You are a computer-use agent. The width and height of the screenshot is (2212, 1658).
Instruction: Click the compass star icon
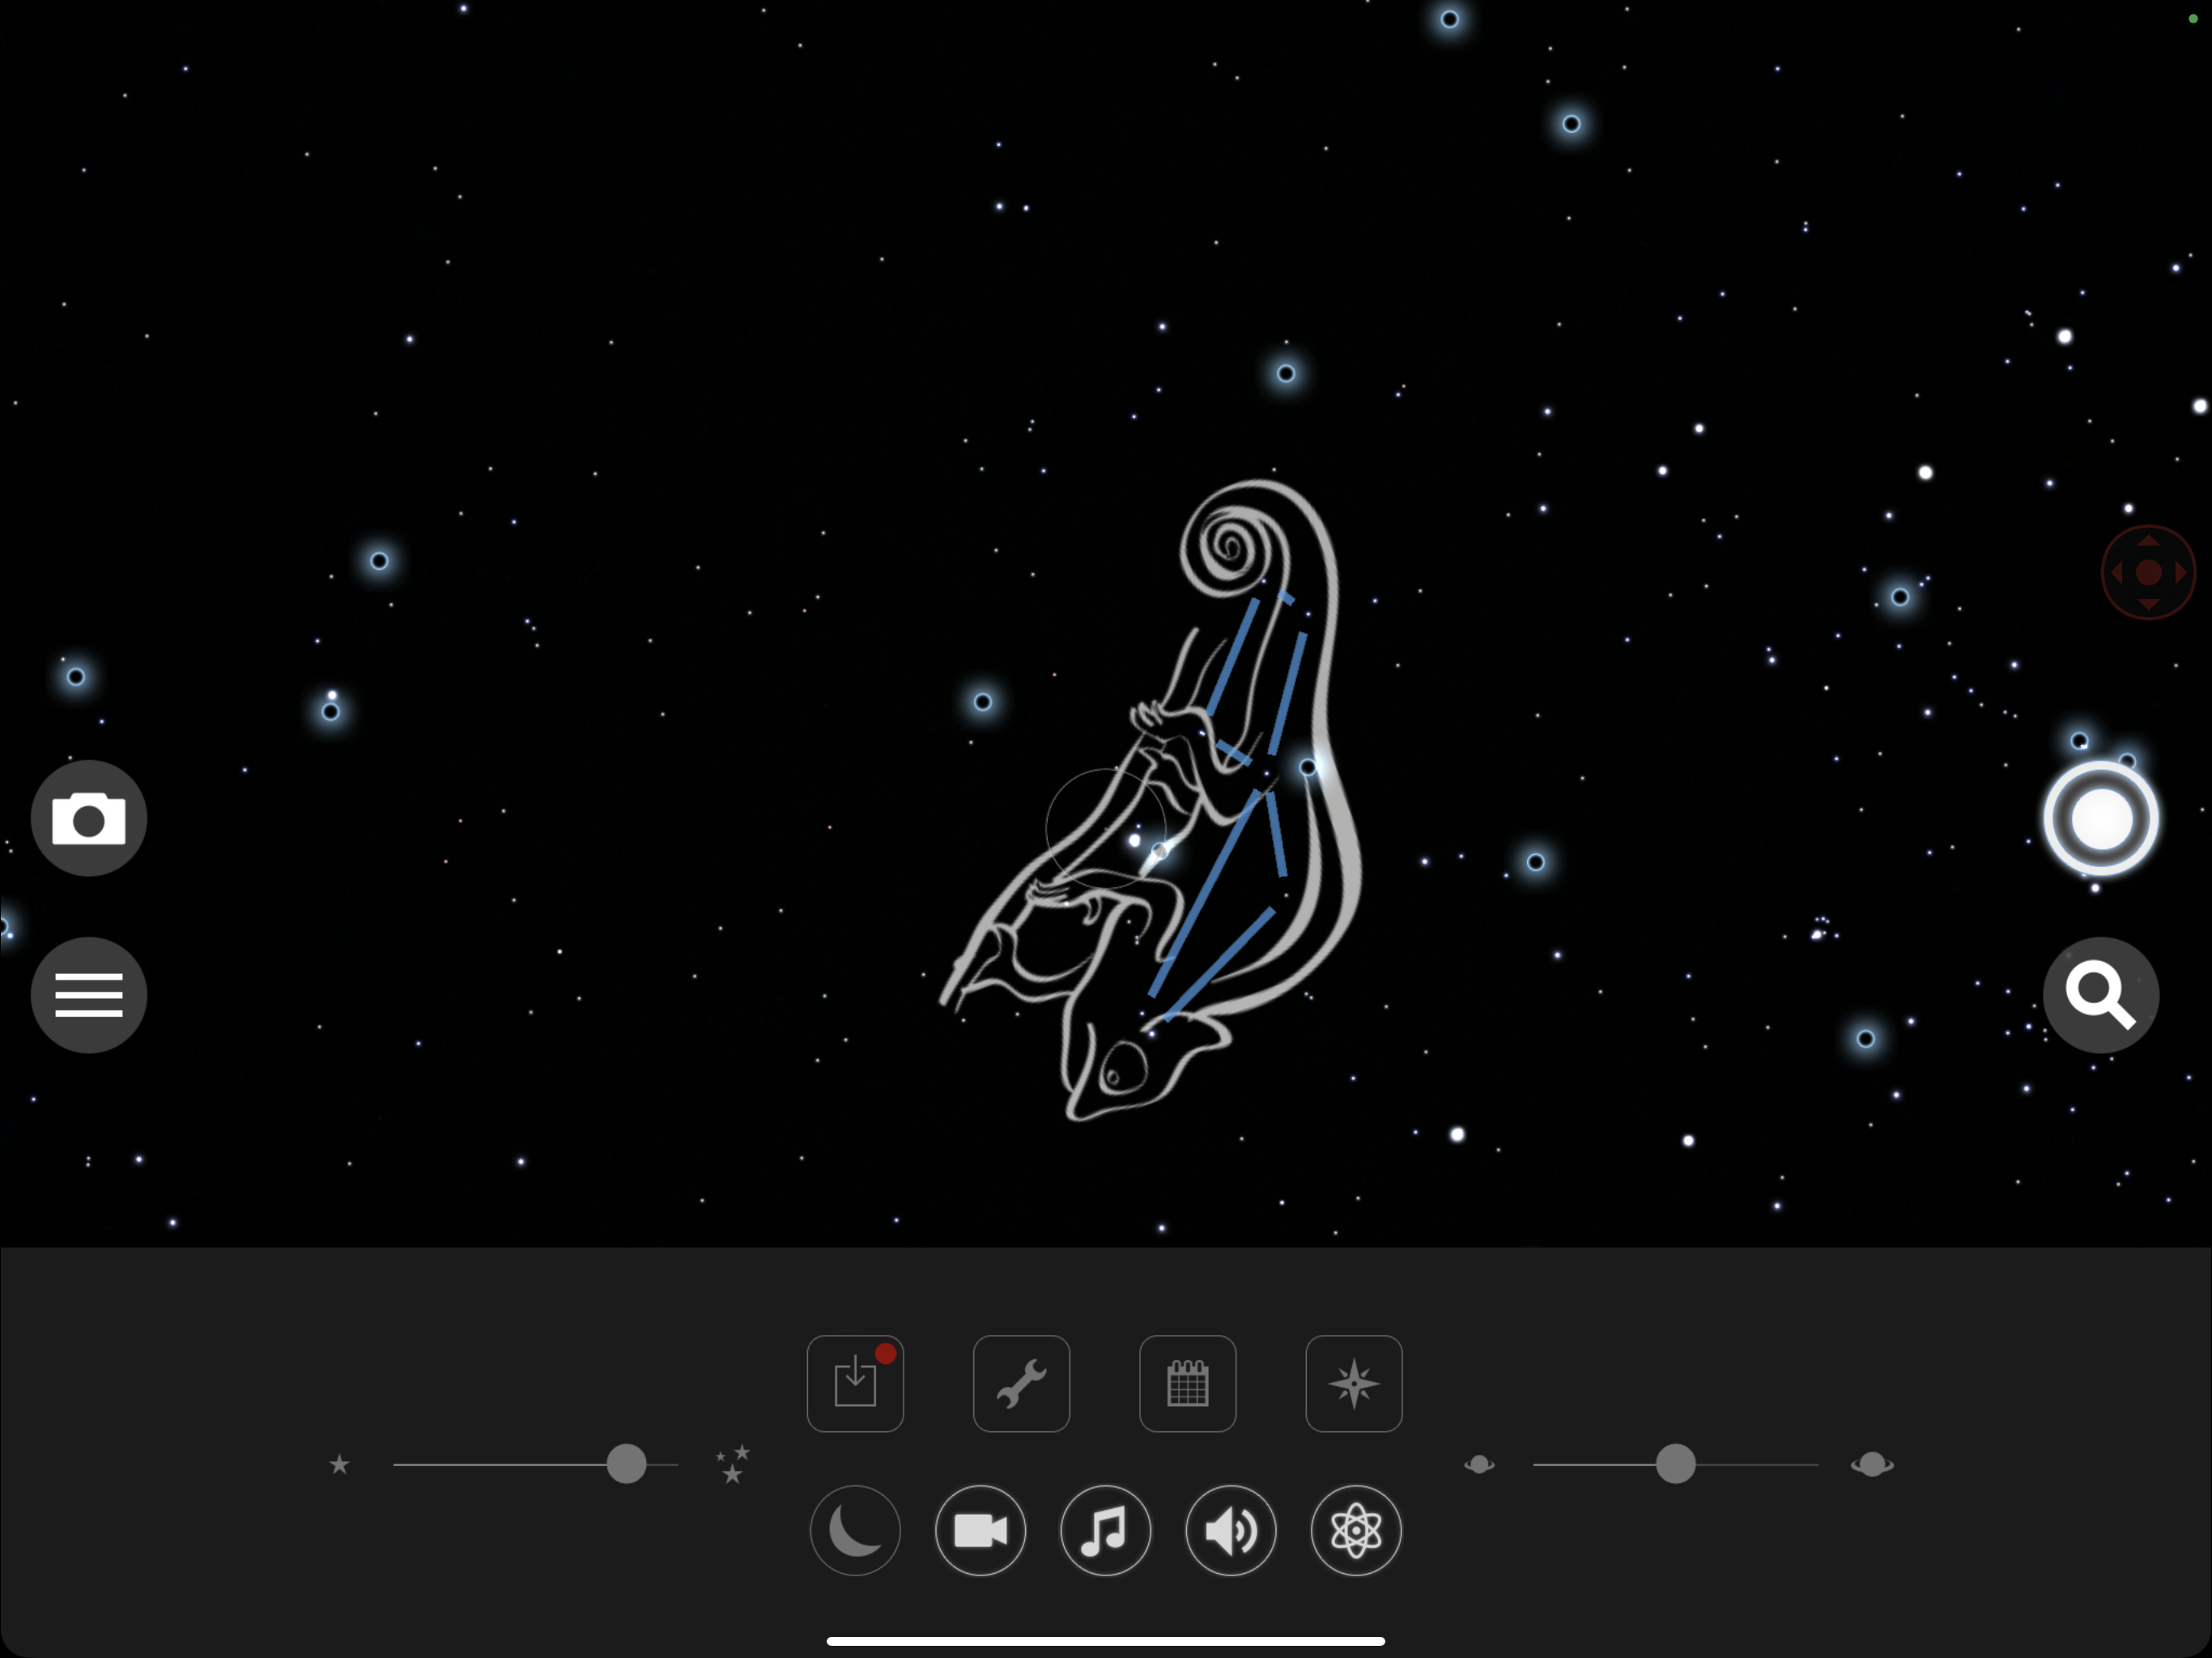[x=1353, y=1383]
